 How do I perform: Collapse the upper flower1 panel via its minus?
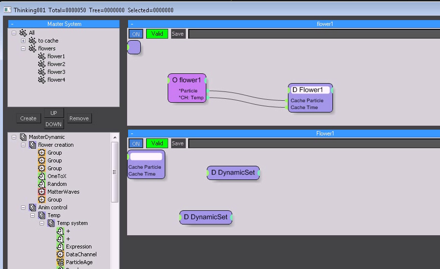pyautogui.click(x=132, y=24)
